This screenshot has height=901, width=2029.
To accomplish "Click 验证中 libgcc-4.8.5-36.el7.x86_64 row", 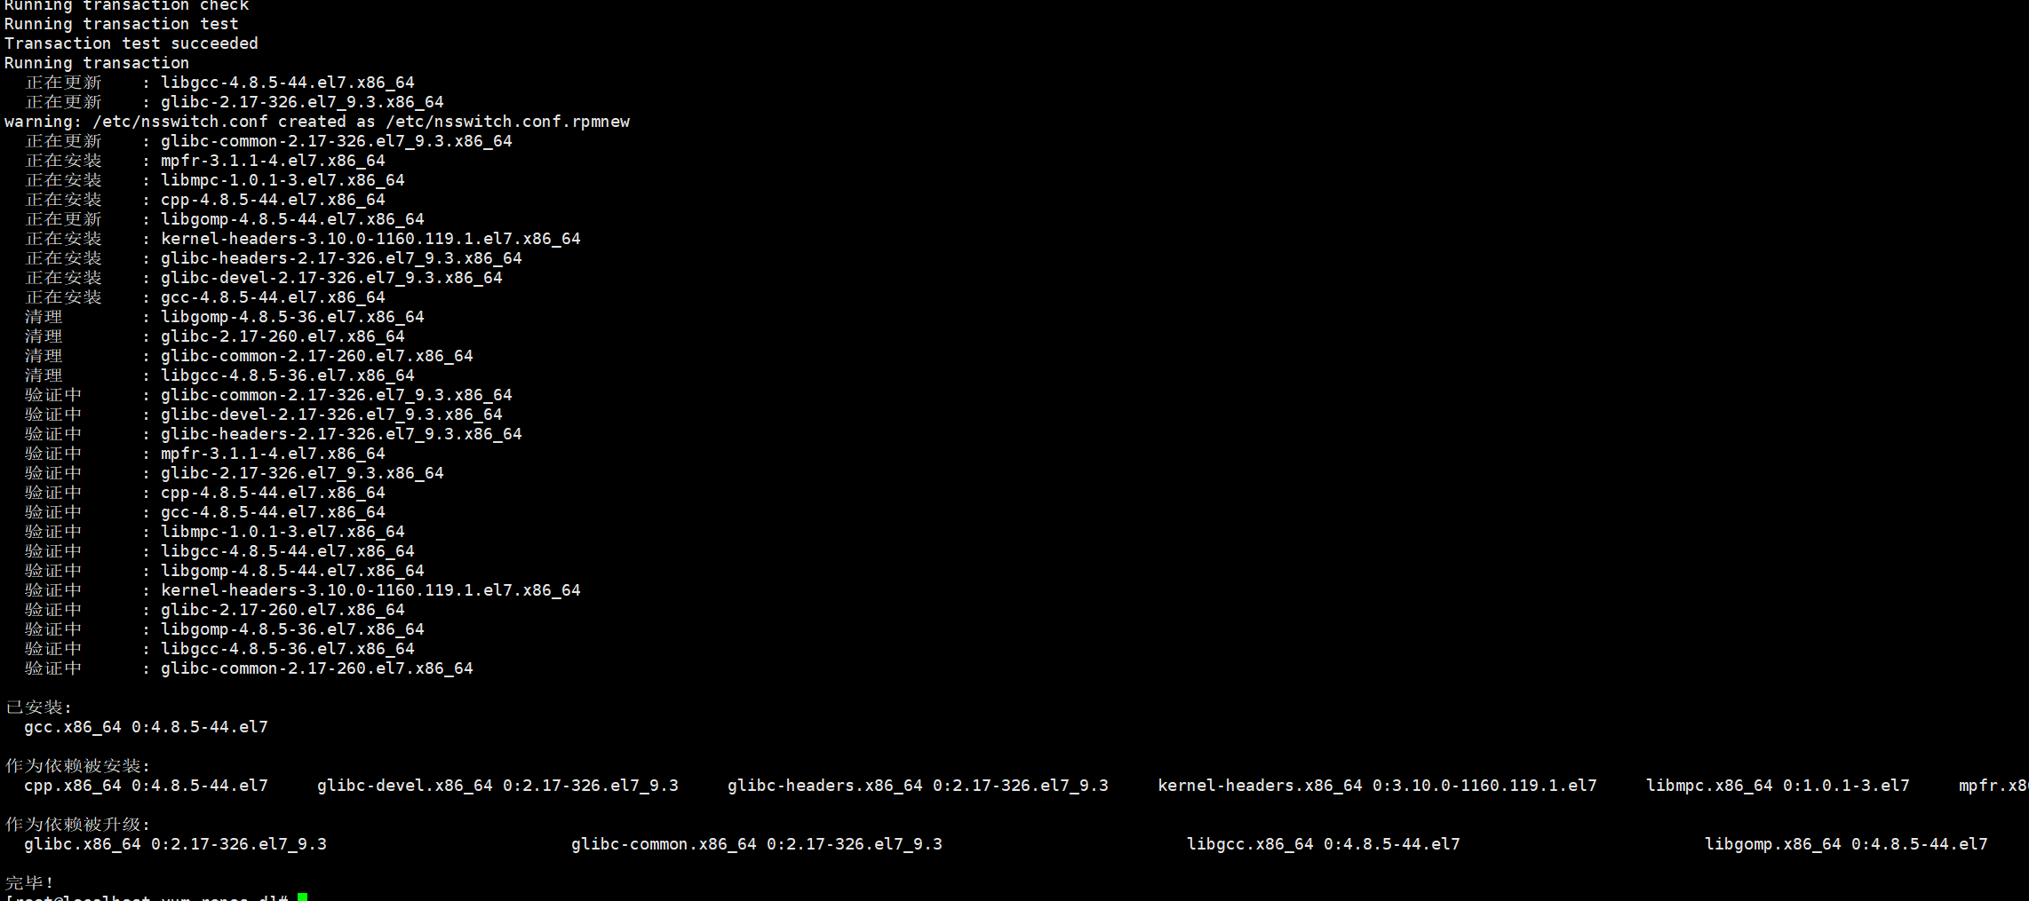I will (219, 649).
